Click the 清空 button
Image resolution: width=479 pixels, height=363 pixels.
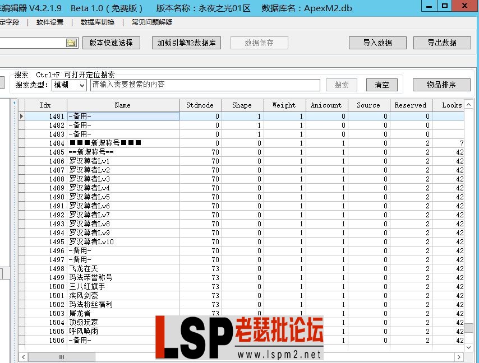tap(382, 85)
